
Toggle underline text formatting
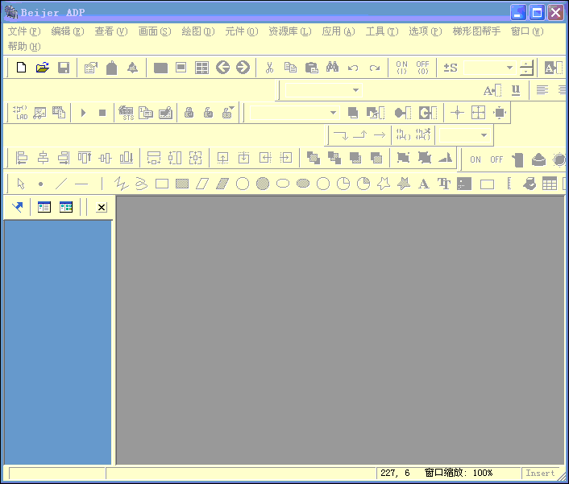(x=516, y=90)
